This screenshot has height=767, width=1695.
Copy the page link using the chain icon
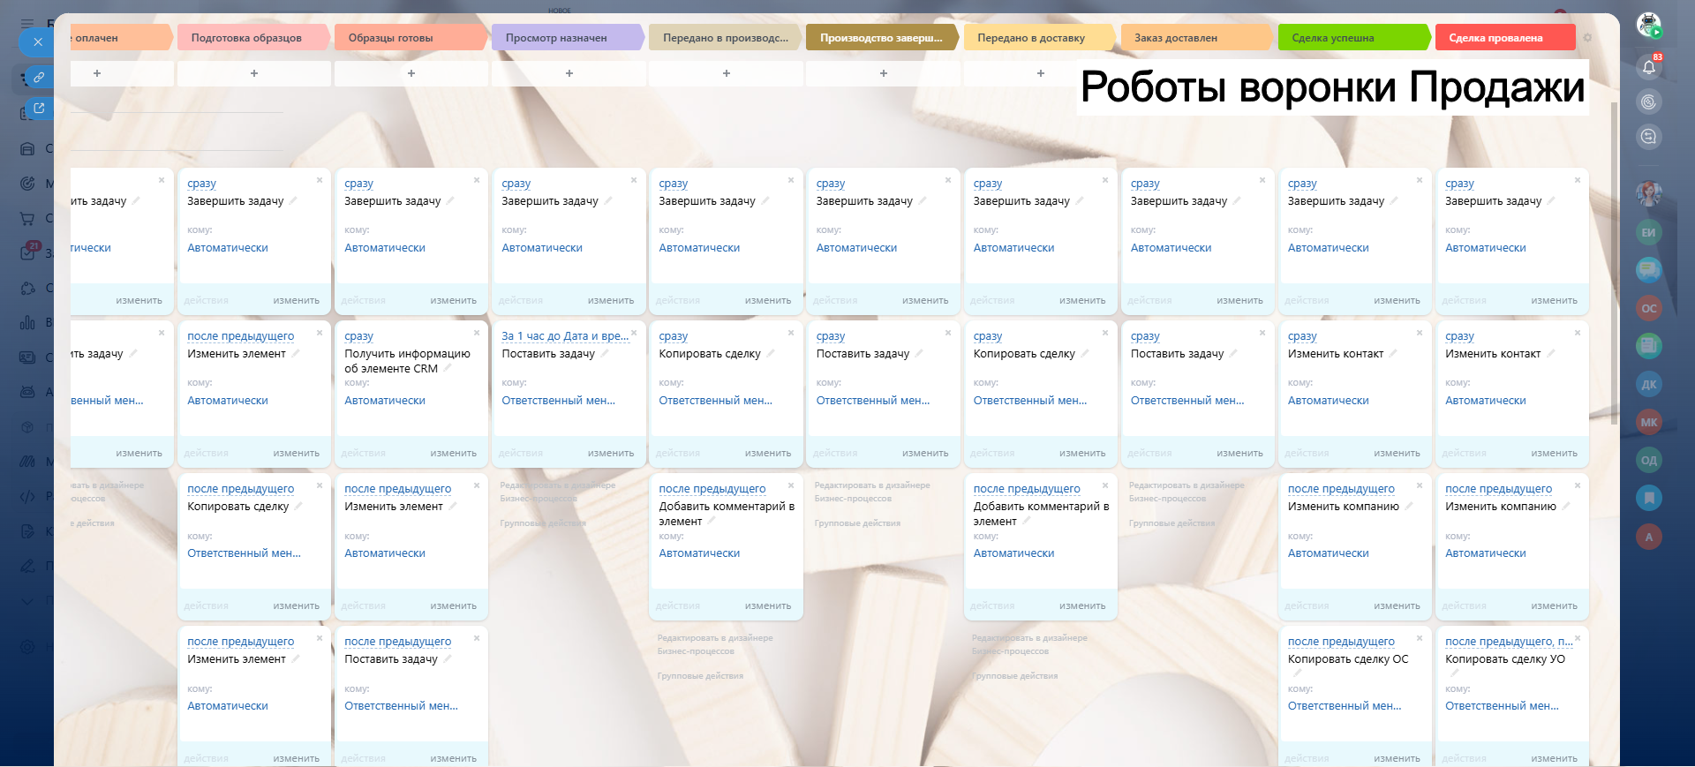tap(39, 77)
